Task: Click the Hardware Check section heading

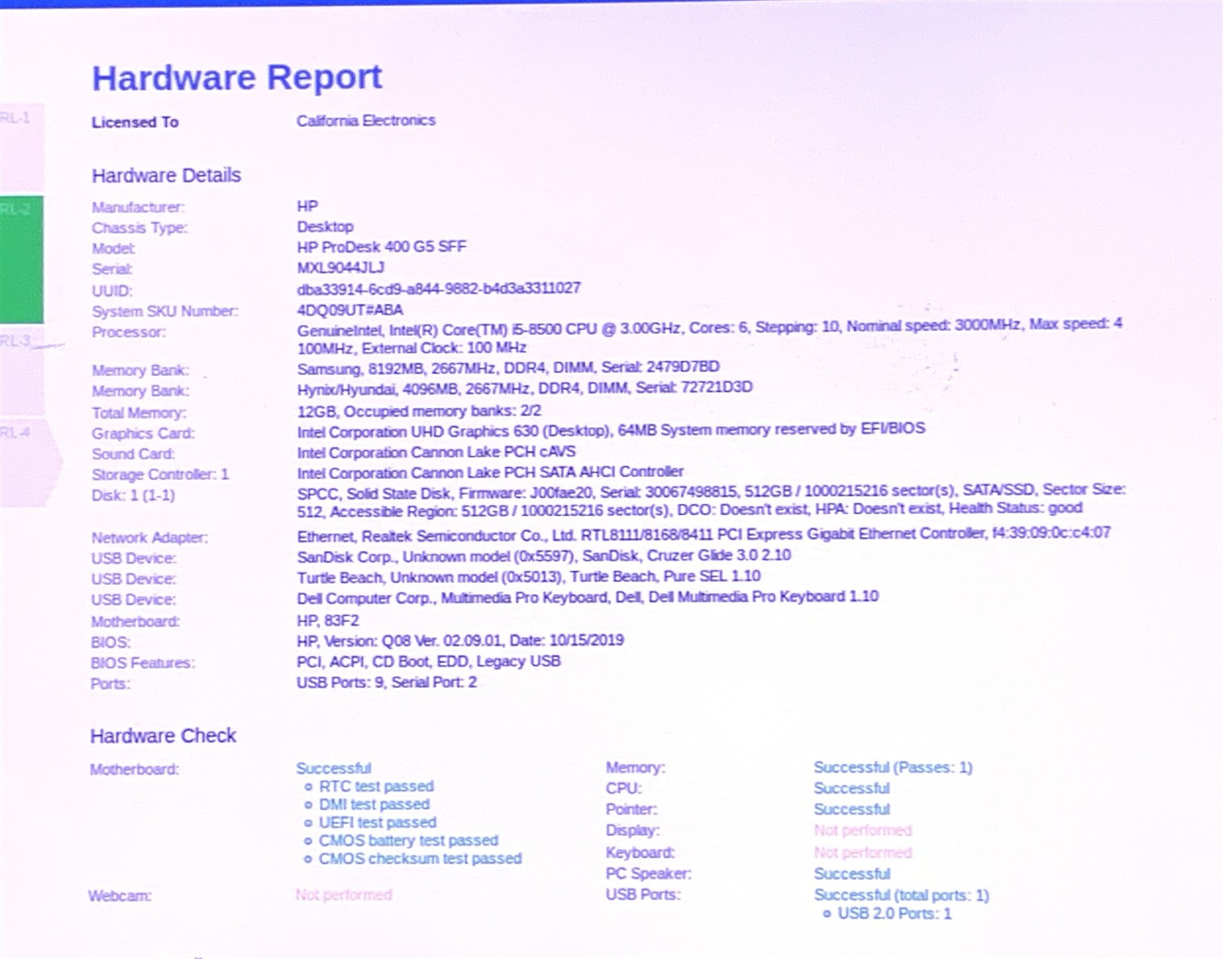Action: tap(163, 736)
